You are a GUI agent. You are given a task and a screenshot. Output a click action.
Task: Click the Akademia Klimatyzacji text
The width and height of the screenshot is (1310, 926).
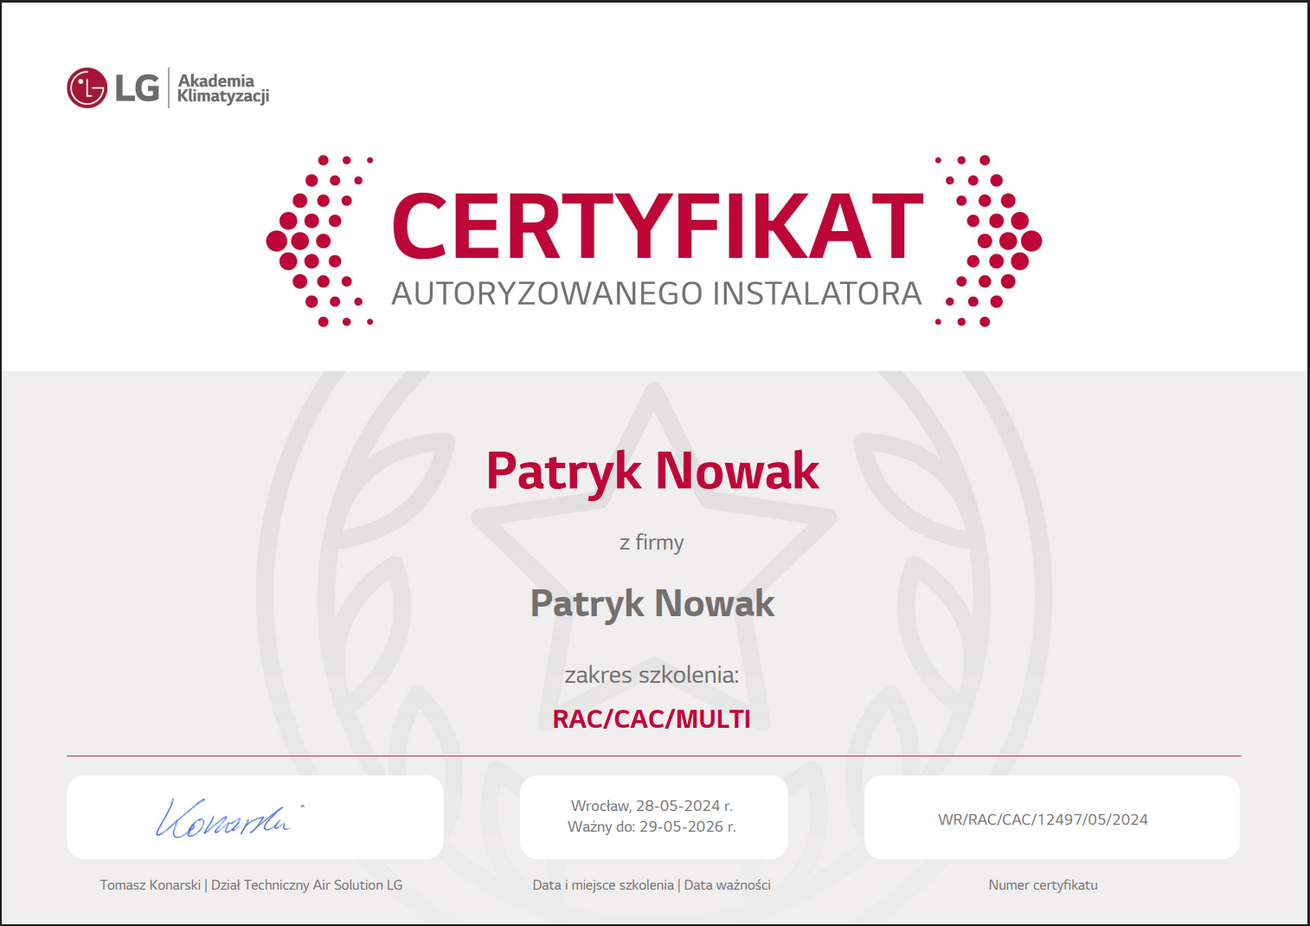tap(223, 88)
